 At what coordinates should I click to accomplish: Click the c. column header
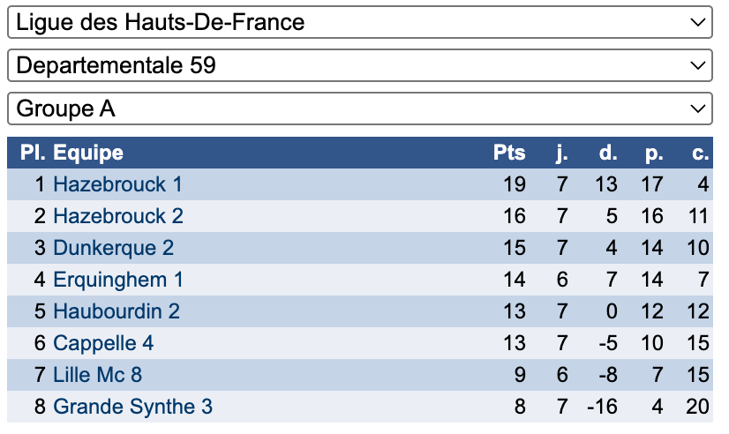point(701,153)
